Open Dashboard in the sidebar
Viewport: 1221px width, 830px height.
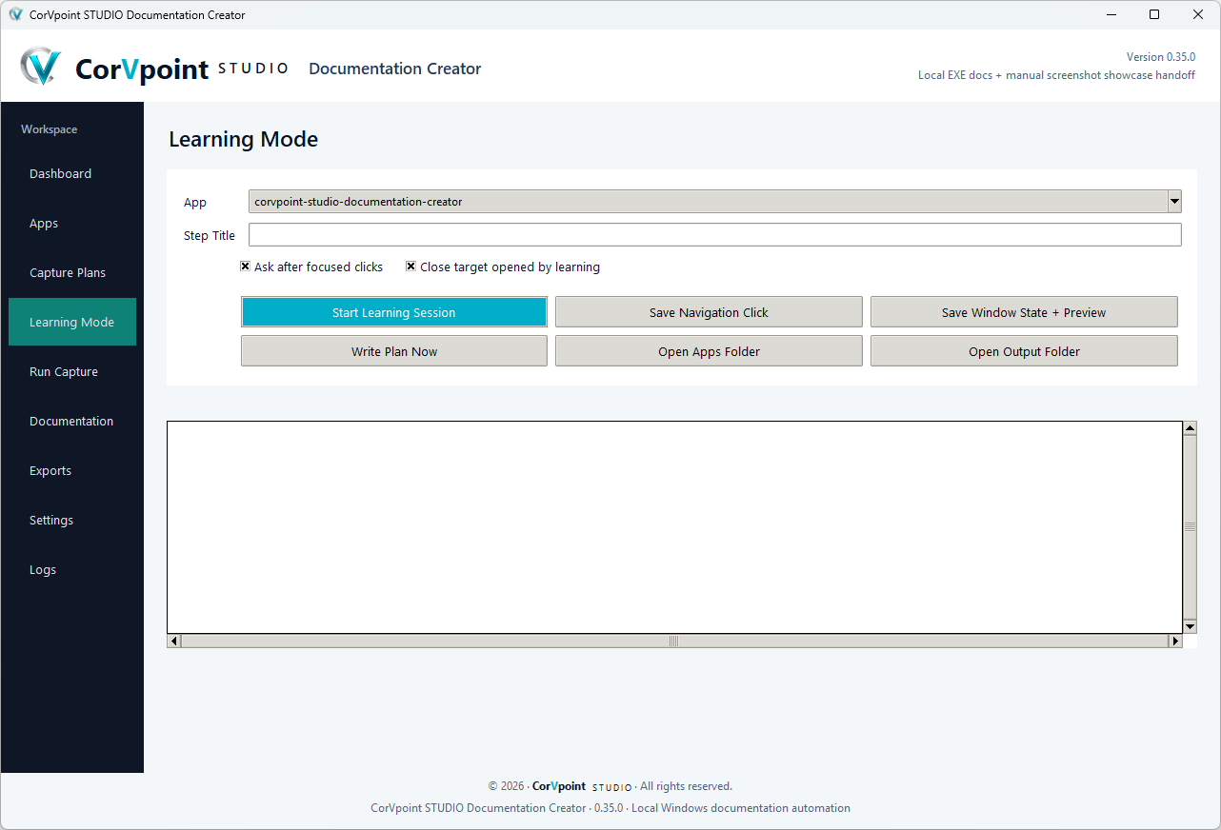[x=72, y=173]
